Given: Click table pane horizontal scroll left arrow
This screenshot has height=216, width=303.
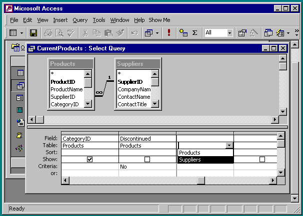Looking at the screenshot, I should click(x=31, y=120).
